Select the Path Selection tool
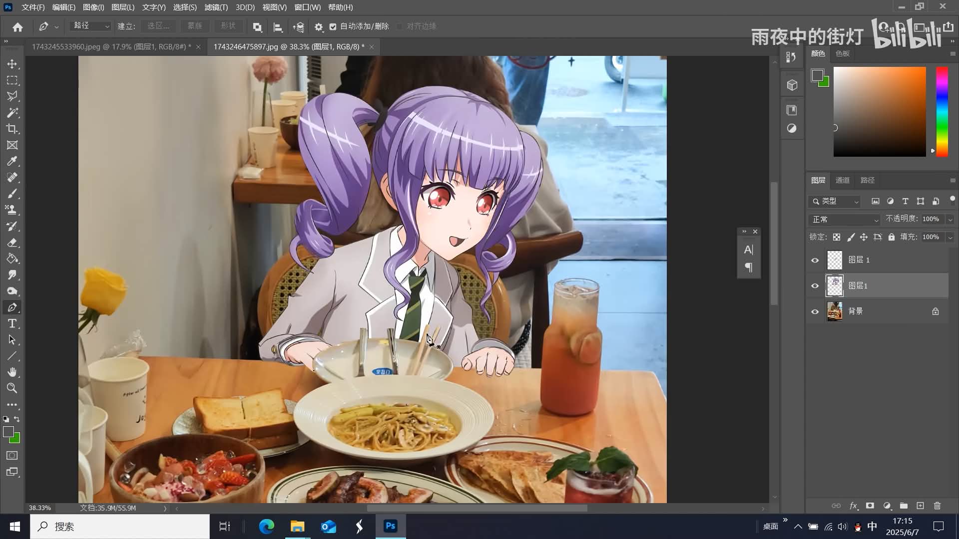The height and width of the screenshot is (539, 959). 12,340
